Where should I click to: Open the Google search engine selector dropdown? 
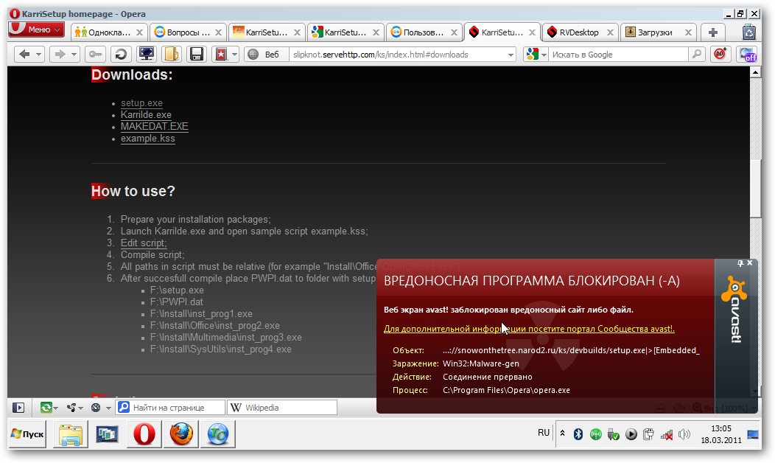click(536, 55)
